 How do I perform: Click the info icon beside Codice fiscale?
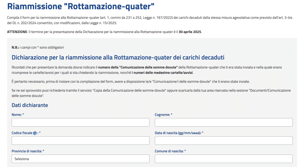tap(35, 133)
